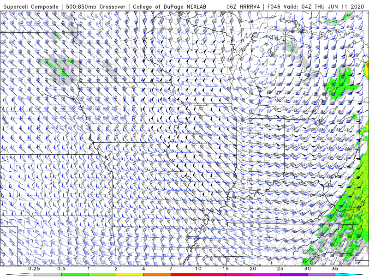Screen dimensions: 369x277
Task: Click the 0.25 legend value
Action: coord(34,269)
